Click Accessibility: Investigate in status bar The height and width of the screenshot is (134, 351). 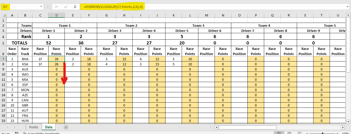tap(41, 133)
